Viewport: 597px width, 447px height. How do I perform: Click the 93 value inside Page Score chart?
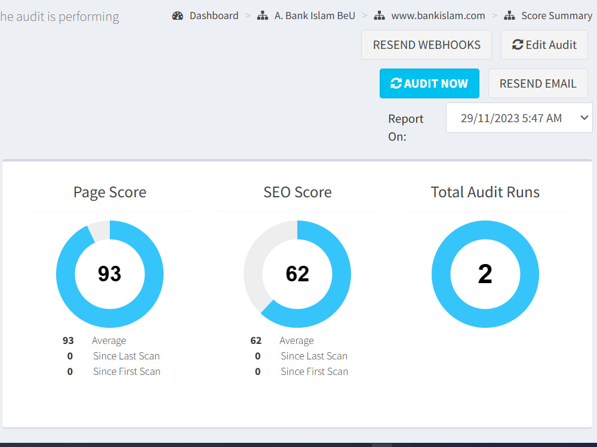click(110, 274)
